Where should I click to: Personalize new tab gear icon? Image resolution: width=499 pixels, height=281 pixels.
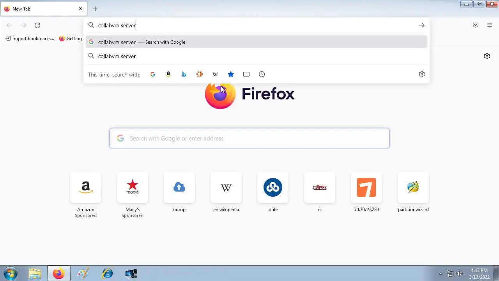[x=487, y=56]
